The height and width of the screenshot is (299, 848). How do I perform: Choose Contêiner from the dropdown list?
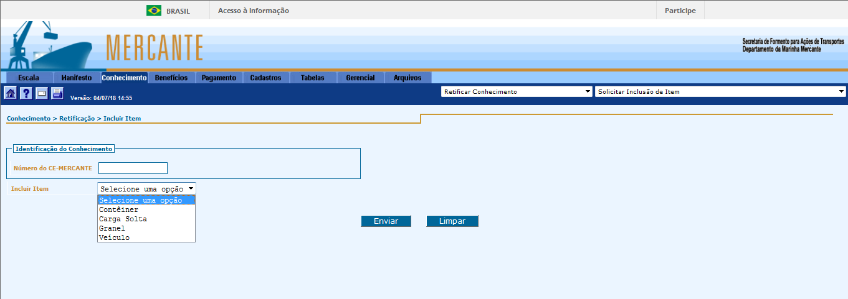(146, 209)
